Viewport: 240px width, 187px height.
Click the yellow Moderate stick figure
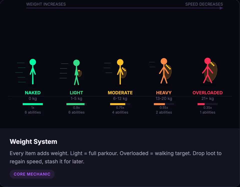pos(121,72)
